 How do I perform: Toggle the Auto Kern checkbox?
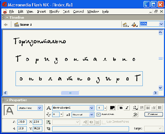tap(98, 115)
